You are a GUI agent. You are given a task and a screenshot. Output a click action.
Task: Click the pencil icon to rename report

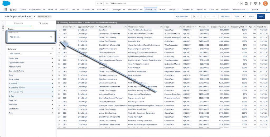pyautogui.click(x=35, y=17)
